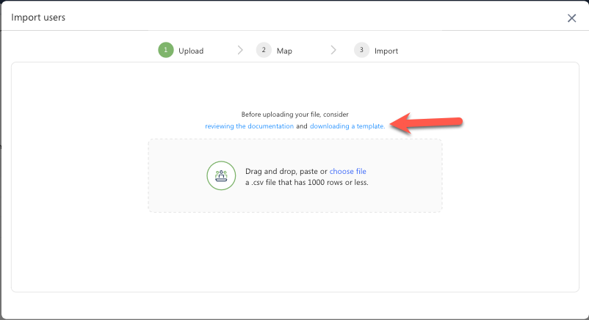The height and width of the screenshot is (320, 589).
Task: Click the word 'and' between the links
Action: coord(302,126)
